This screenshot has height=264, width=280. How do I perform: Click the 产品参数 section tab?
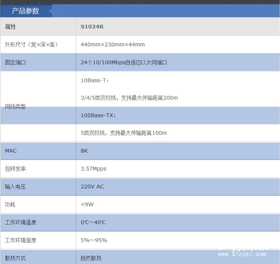click(25, 11)
